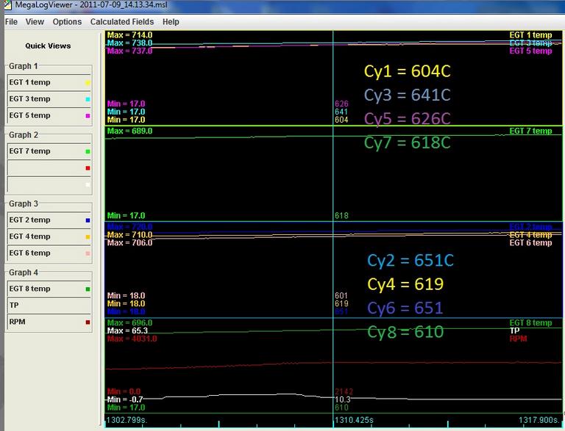Image resolution: width=565 pixels, height=431 pixels.
Task: Click the cursor value 618 in Graph 2
Action: tap(341, 216)
